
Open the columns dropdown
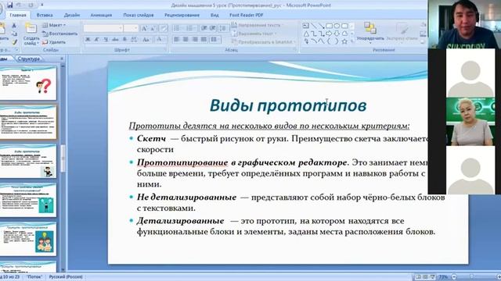point(215,40)
